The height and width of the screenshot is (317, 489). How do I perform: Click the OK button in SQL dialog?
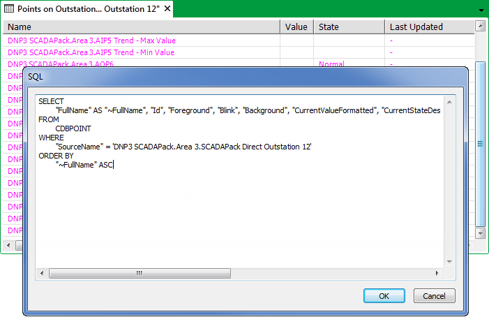pos(384,296)
